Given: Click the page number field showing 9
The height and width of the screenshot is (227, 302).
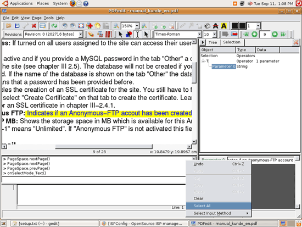Looking at the screenshot, I should [x=265, y=35].
